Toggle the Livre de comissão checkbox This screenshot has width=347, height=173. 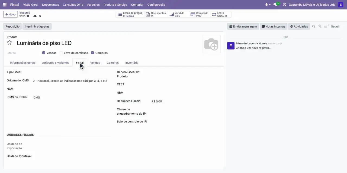tap(61, 53)
